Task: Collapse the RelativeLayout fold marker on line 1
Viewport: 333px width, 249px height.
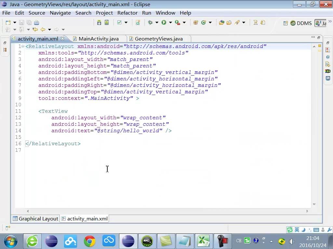Action: click(x=23, y=46)
